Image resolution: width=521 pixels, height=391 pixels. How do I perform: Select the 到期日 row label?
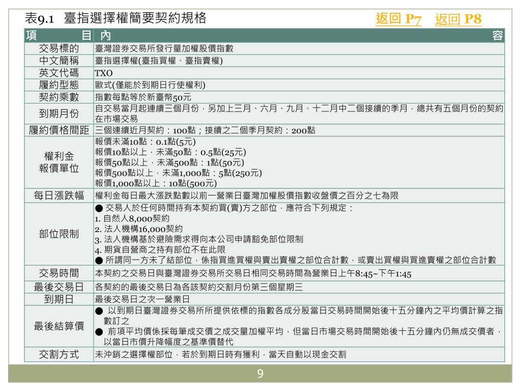[x=59, y=299]
